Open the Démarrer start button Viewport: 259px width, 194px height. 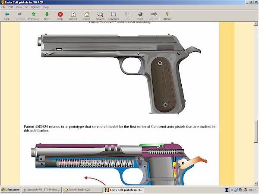click(10, 190)
